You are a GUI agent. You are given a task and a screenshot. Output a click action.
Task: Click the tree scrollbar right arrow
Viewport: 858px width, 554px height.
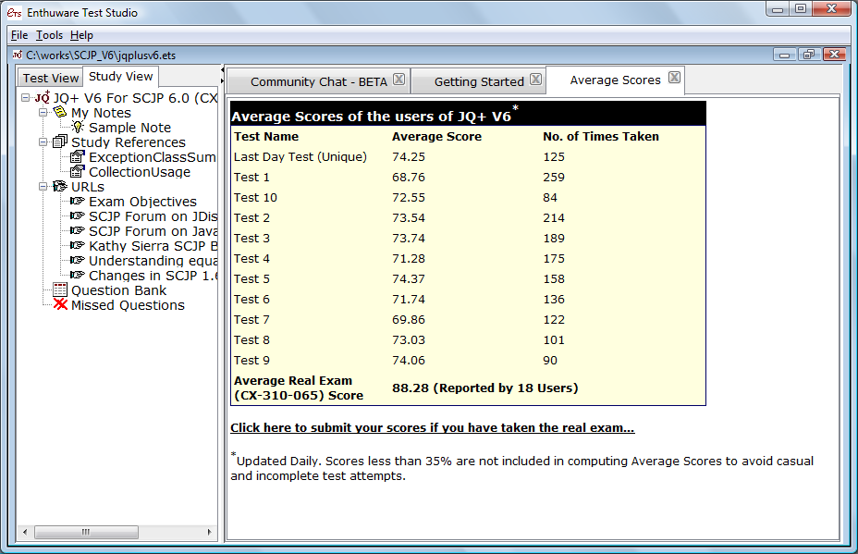pos(210,532)
